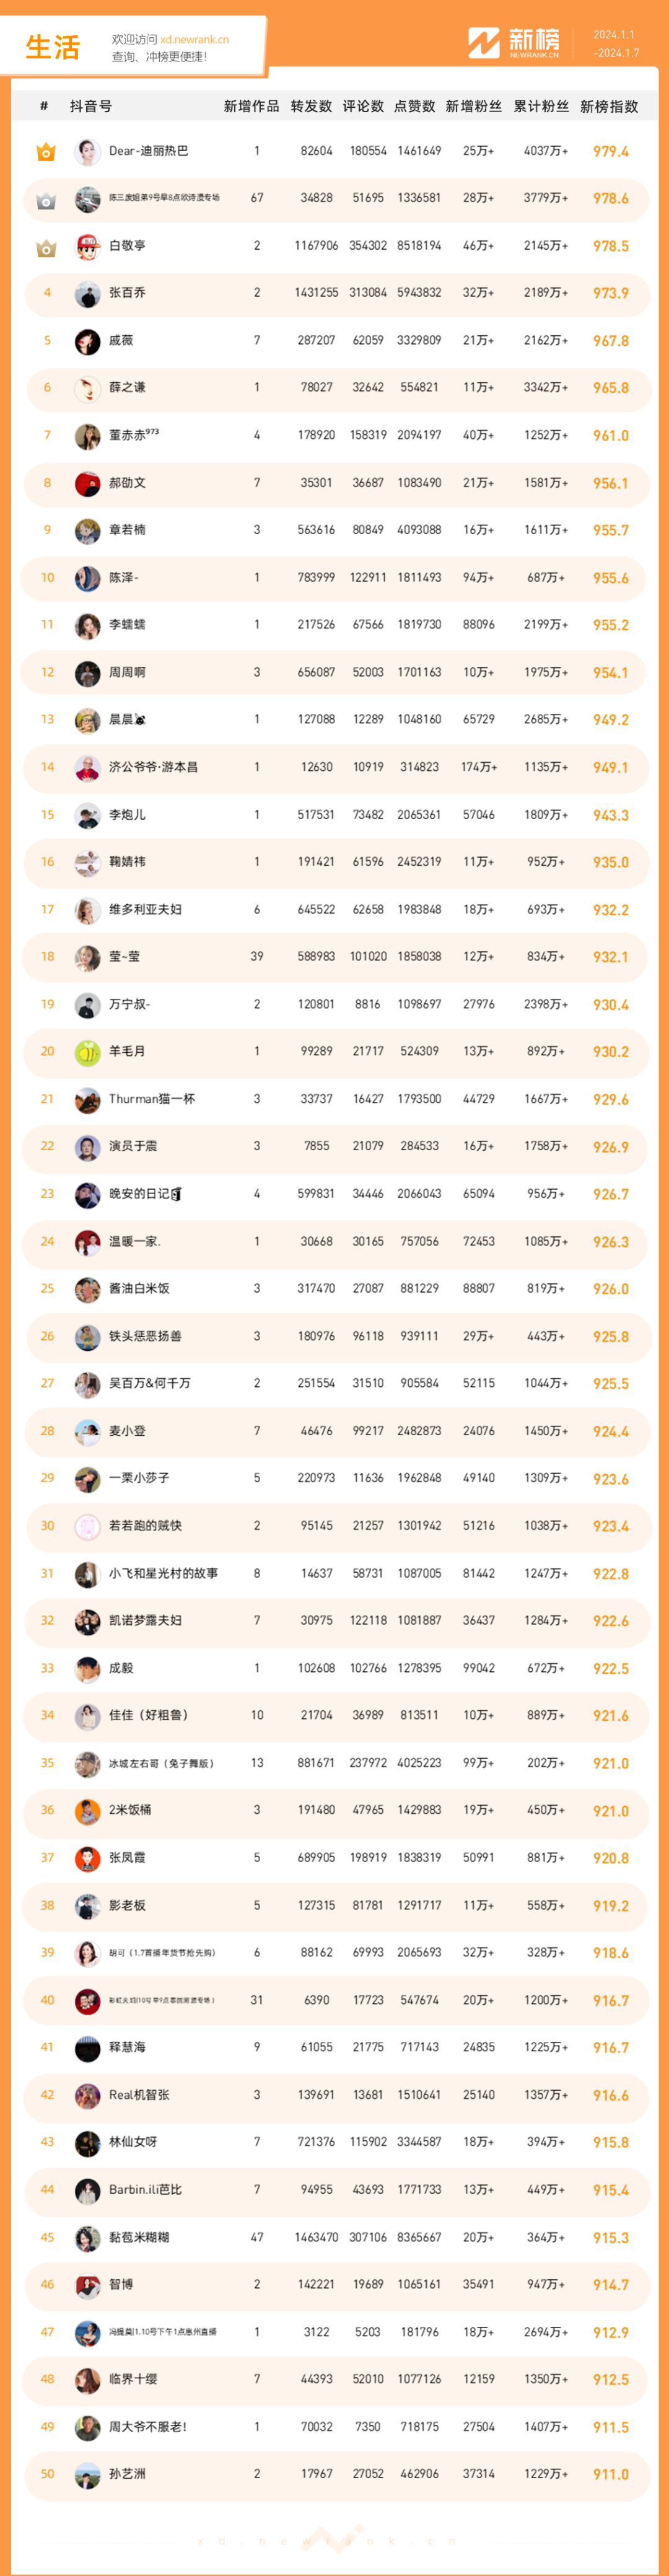Viewport: 669px width, 2576px height.
Task: Click 薛之谦 profile avatar
Action: click(88, 388)
